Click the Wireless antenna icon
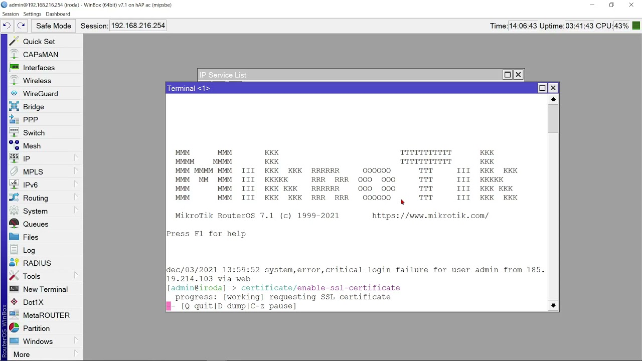This screenshot has width=642, height=361. coord(14,81)
